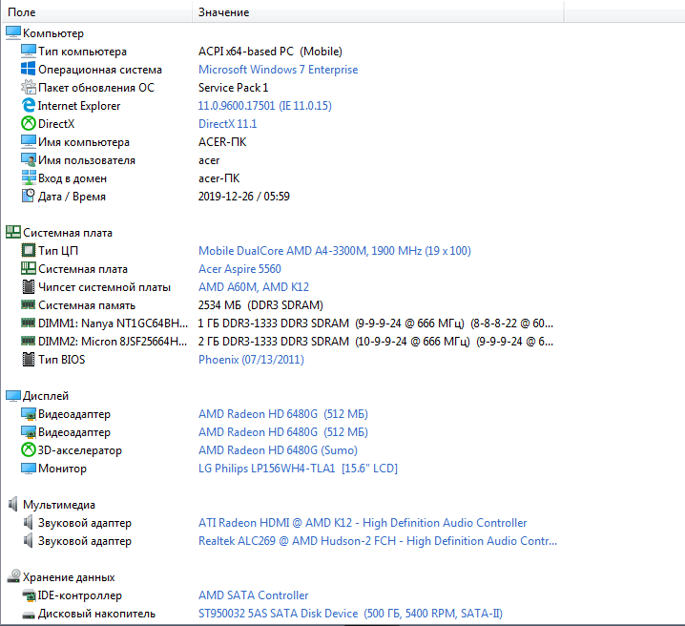Click the Тип BIOS chip icon

(29, 359)
